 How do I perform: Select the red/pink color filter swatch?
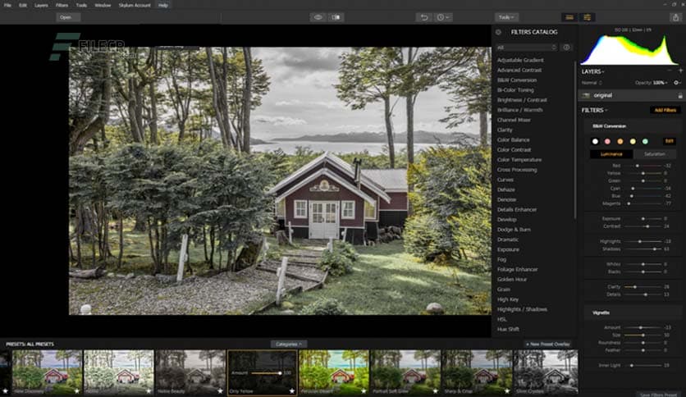tap(607, 141)
